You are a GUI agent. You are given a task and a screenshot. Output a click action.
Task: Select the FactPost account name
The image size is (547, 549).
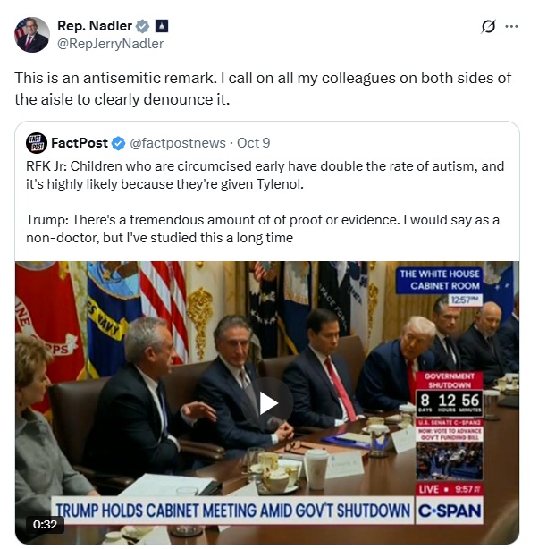click(80, 143)
